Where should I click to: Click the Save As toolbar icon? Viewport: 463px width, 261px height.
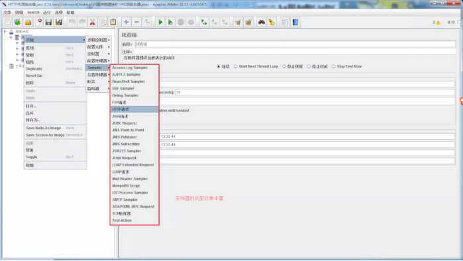[x=59, y=22]
